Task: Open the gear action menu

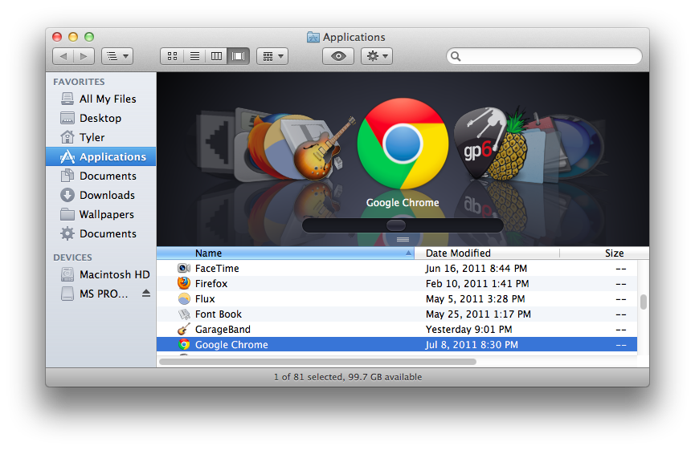Action: click(x=377, y=56)
